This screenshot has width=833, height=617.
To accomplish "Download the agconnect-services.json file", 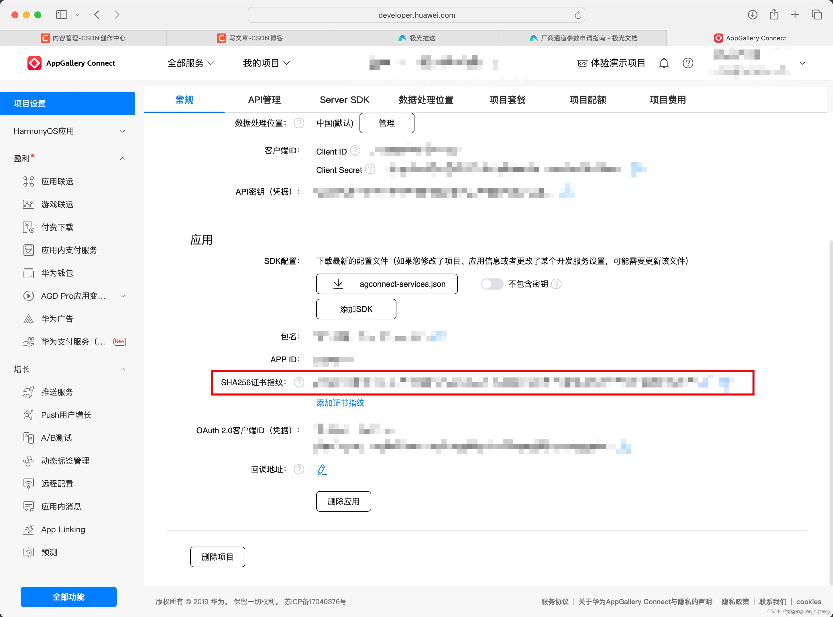I will (387, 284).
